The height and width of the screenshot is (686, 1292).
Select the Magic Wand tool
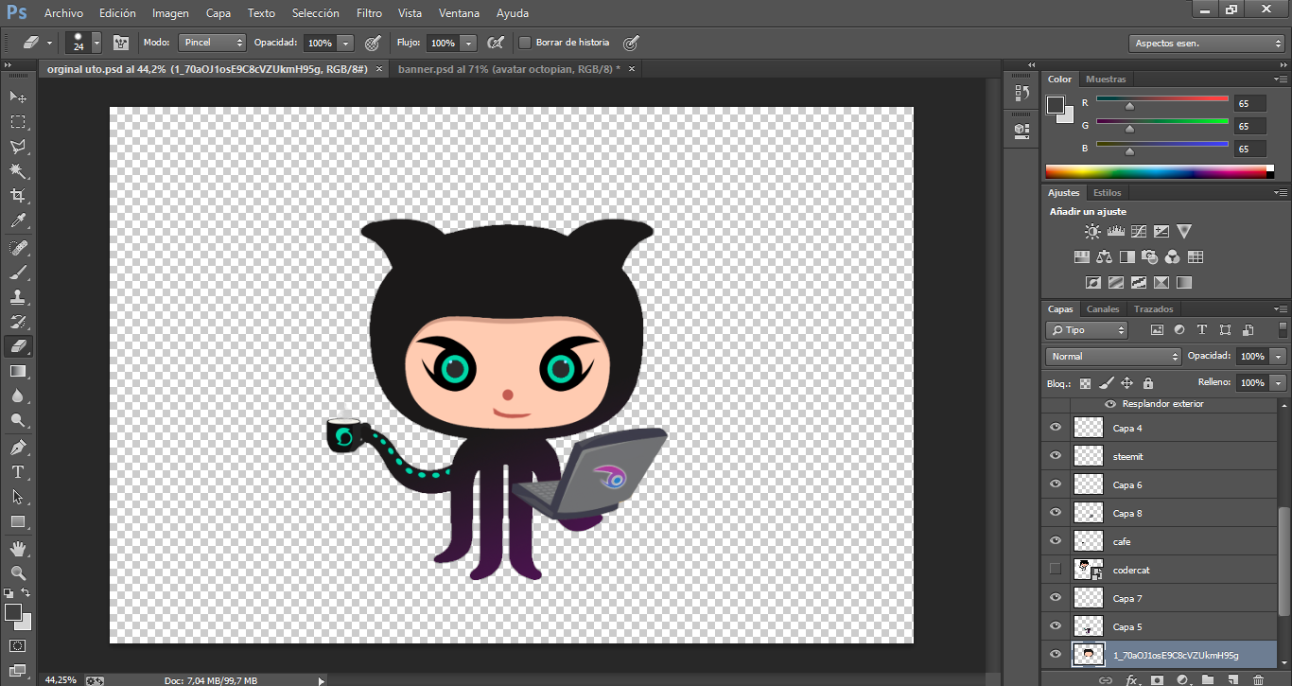[18, 171]
